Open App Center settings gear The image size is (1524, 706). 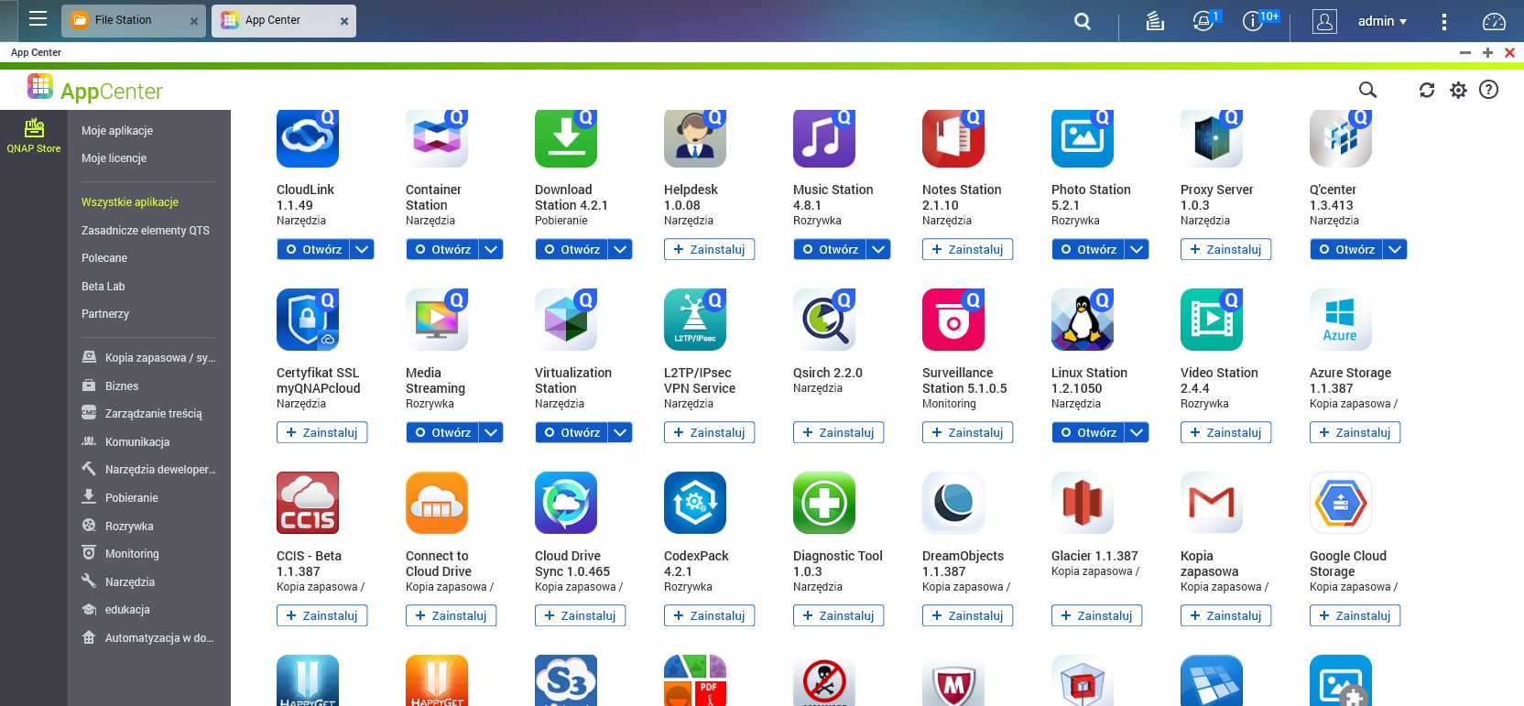point(1458,90)
